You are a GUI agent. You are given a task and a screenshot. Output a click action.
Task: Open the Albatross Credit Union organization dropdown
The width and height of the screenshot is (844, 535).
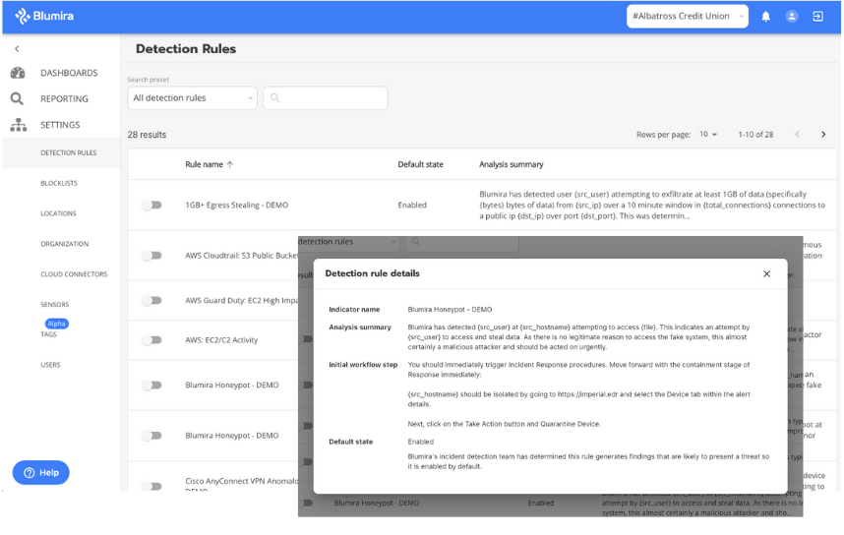(688, 16)
